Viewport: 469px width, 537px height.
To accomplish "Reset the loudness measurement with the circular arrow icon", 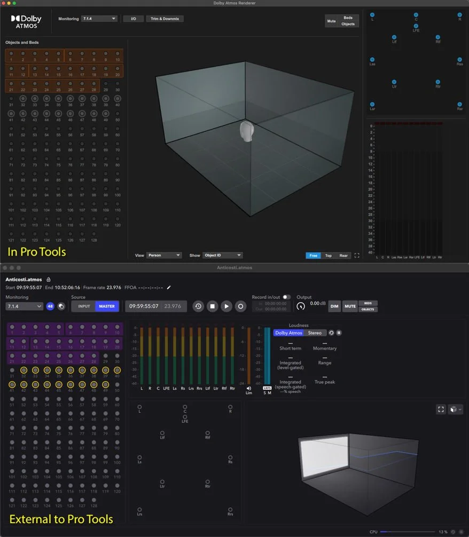I will (330, 333).
